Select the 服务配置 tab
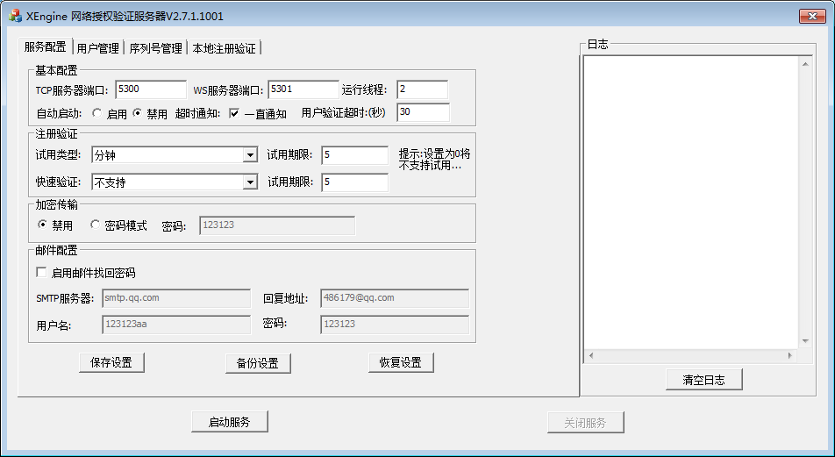The image size is (835, 457). [x=46, y=46]
